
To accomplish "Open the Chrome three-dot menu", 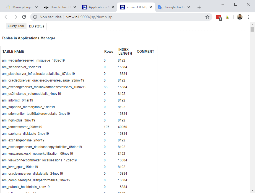I will tap(249, 17).
